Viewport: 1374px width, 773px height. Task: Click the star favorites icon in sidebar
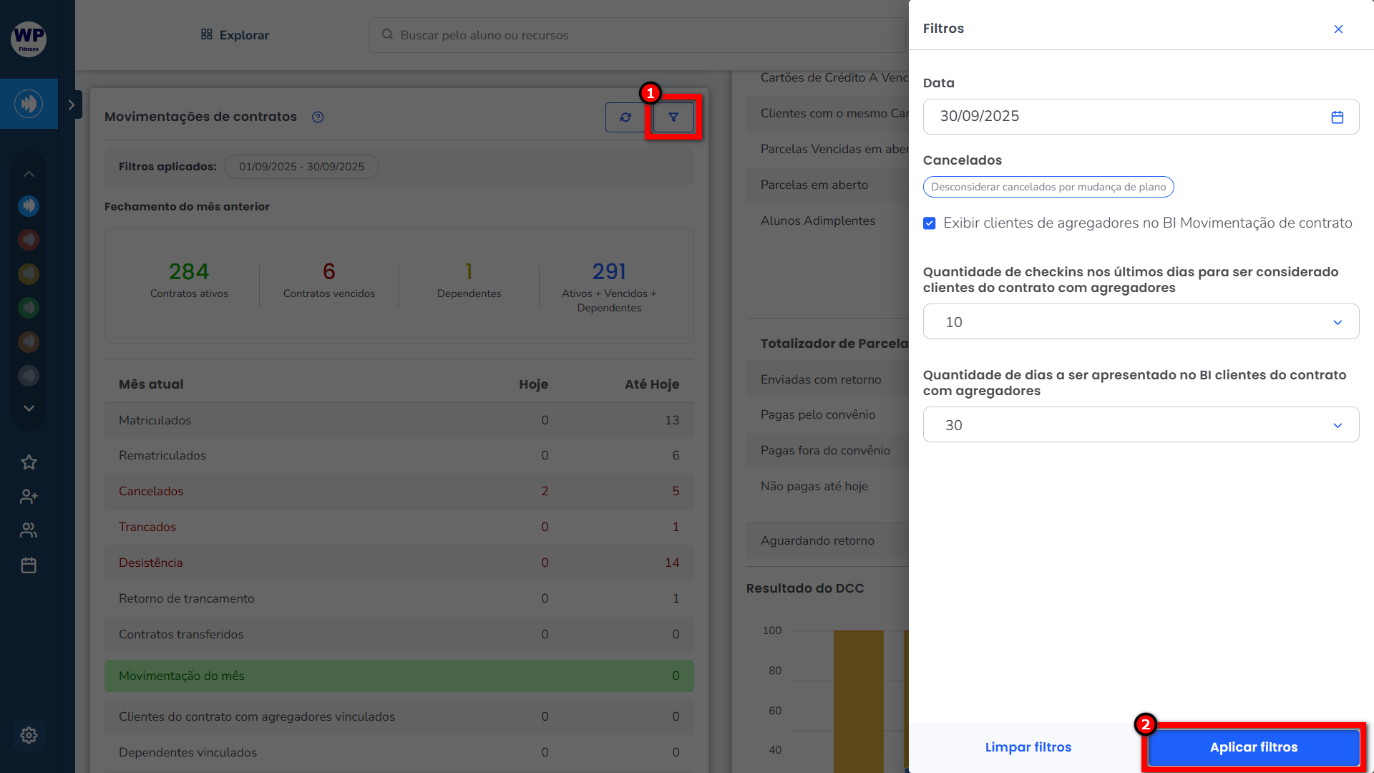(x=29, y=462)
